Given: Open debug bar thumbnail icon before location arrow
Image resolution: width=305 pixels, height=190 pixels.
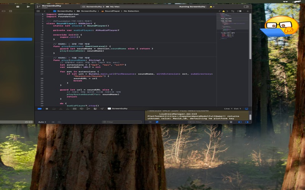Looking at the screenshot, I should click(95, 109).
